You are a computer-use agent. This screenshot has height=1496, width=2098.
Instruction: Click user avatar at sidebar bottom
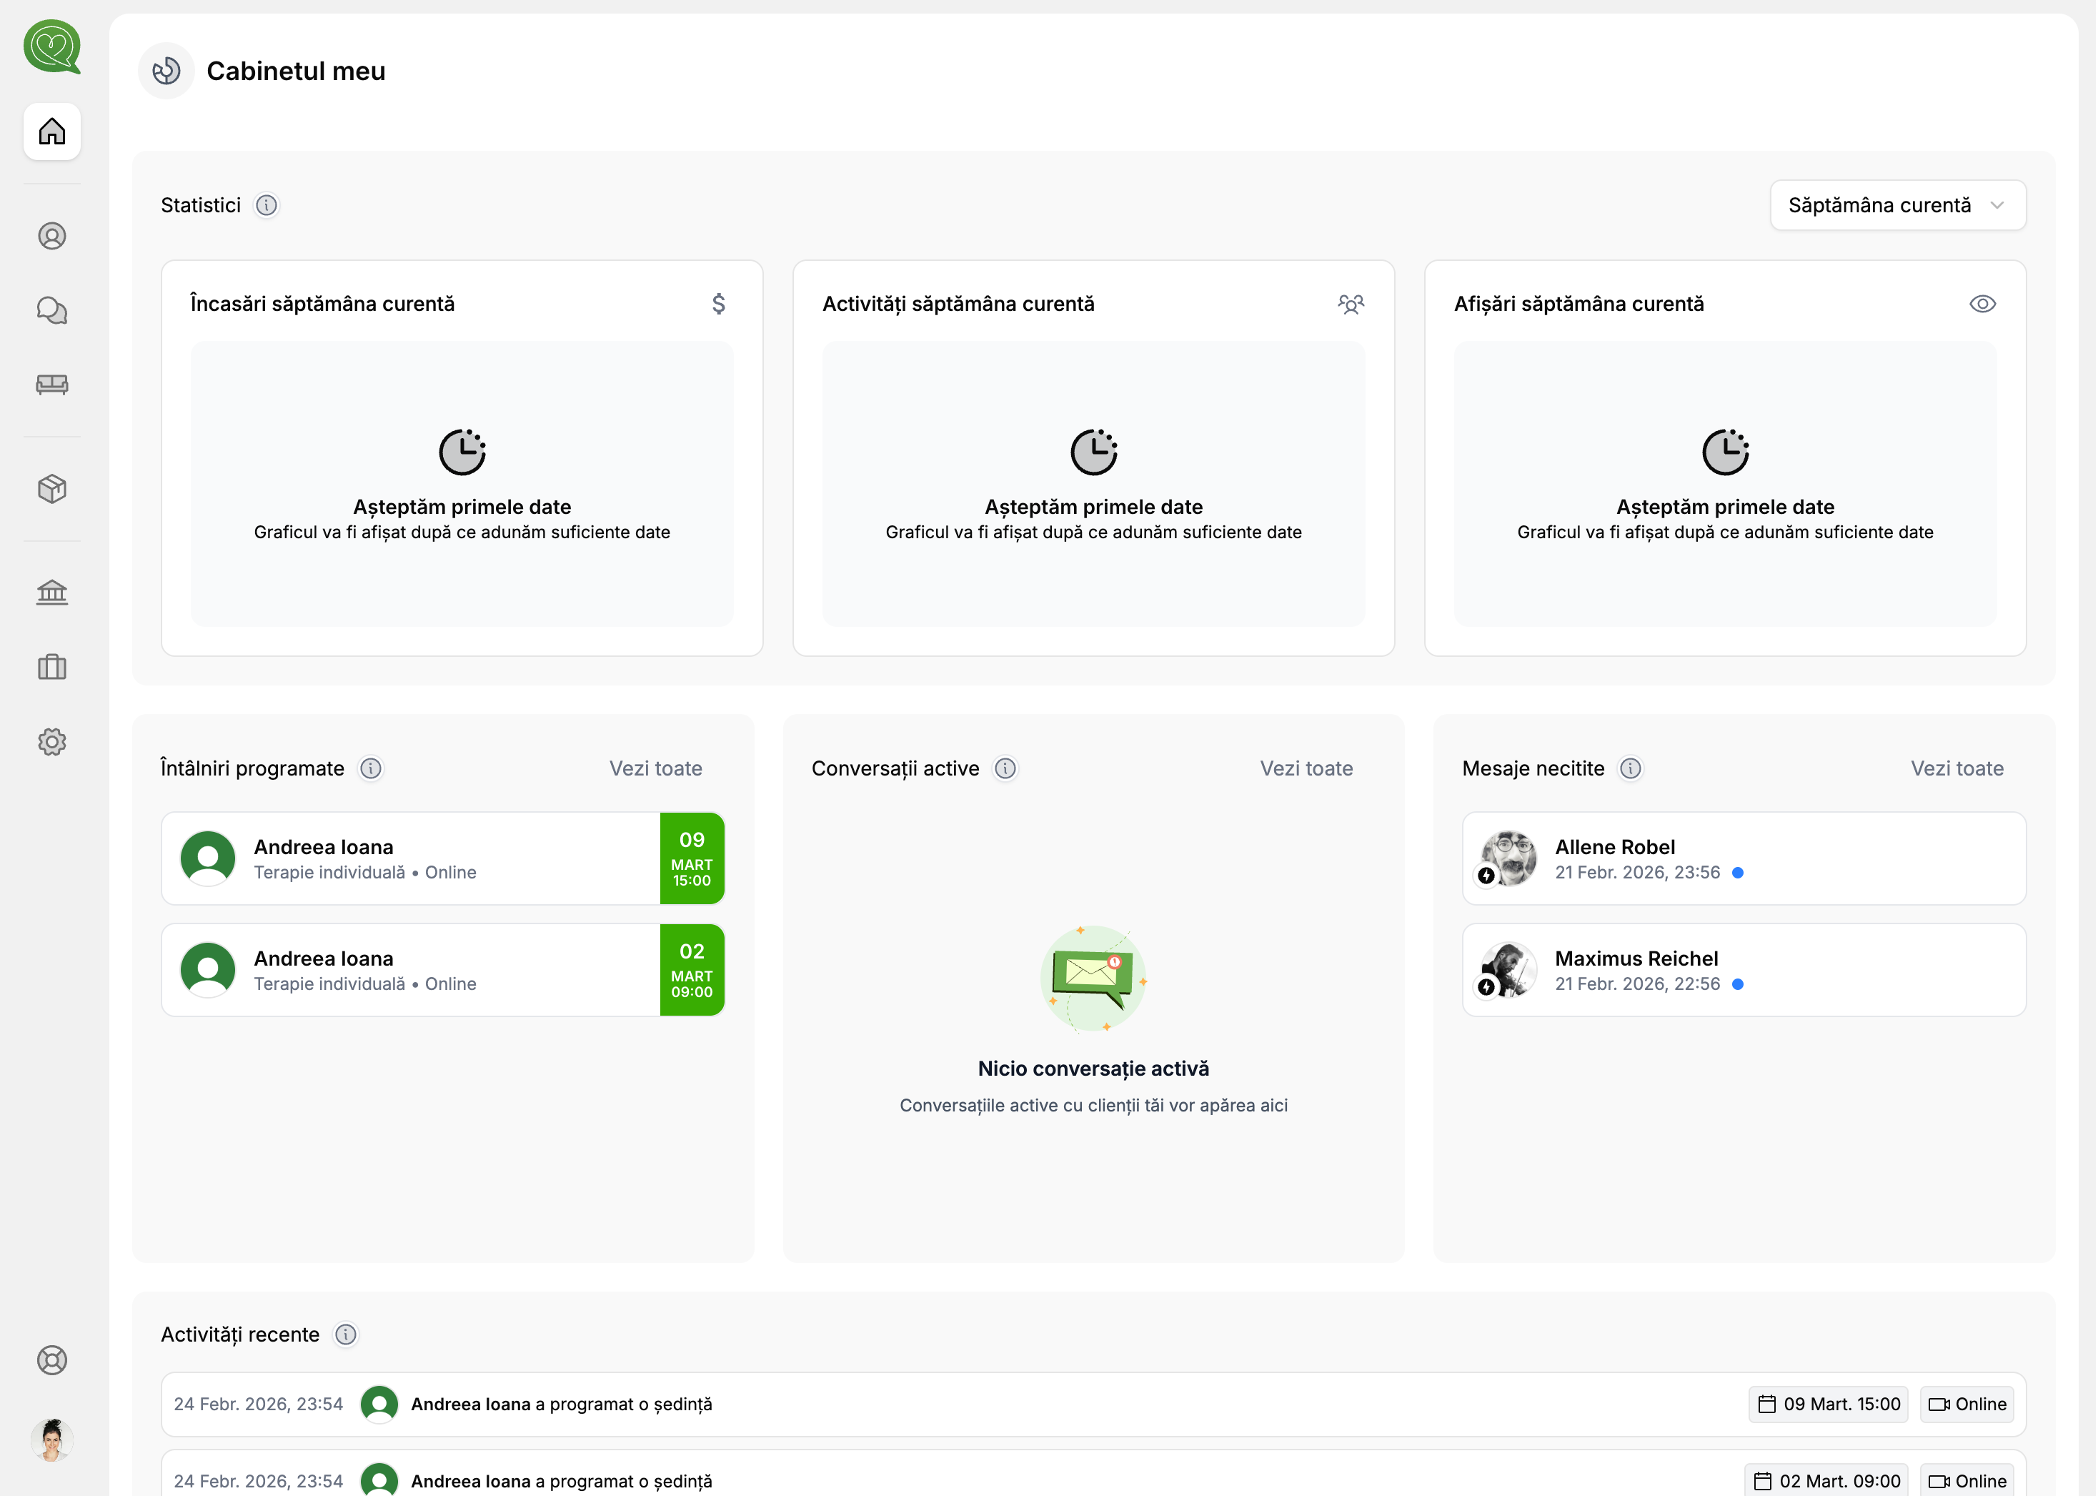[51, 1440]
